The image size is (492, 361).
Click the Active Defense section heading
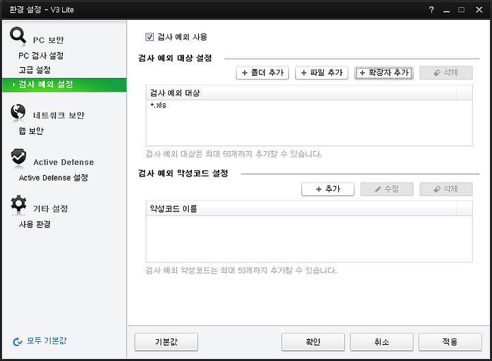[x=64, y=162]
